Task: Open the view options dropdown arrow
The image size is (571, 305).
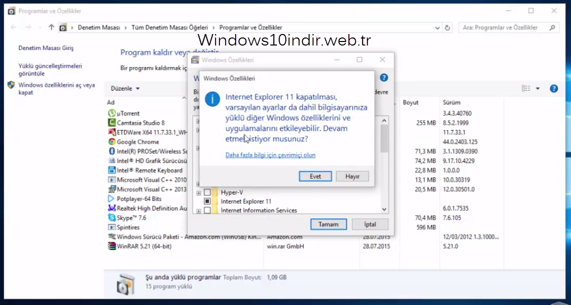Action: (537, 88)
